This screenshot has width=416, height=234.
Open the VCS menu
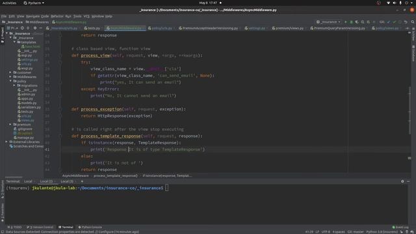tap(86, 16)
